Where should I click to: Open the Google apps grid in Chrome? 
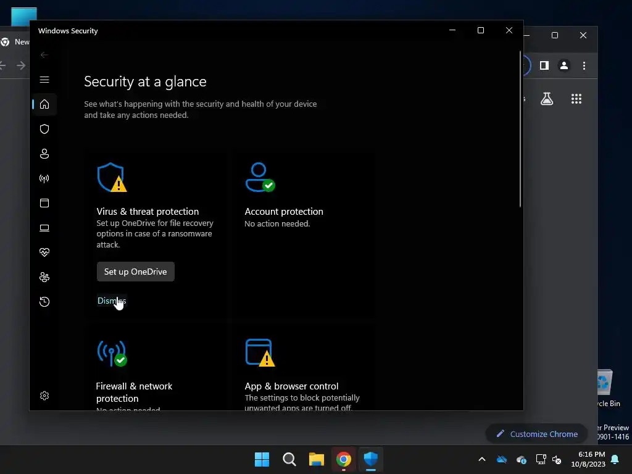click(x=576, y=99)
